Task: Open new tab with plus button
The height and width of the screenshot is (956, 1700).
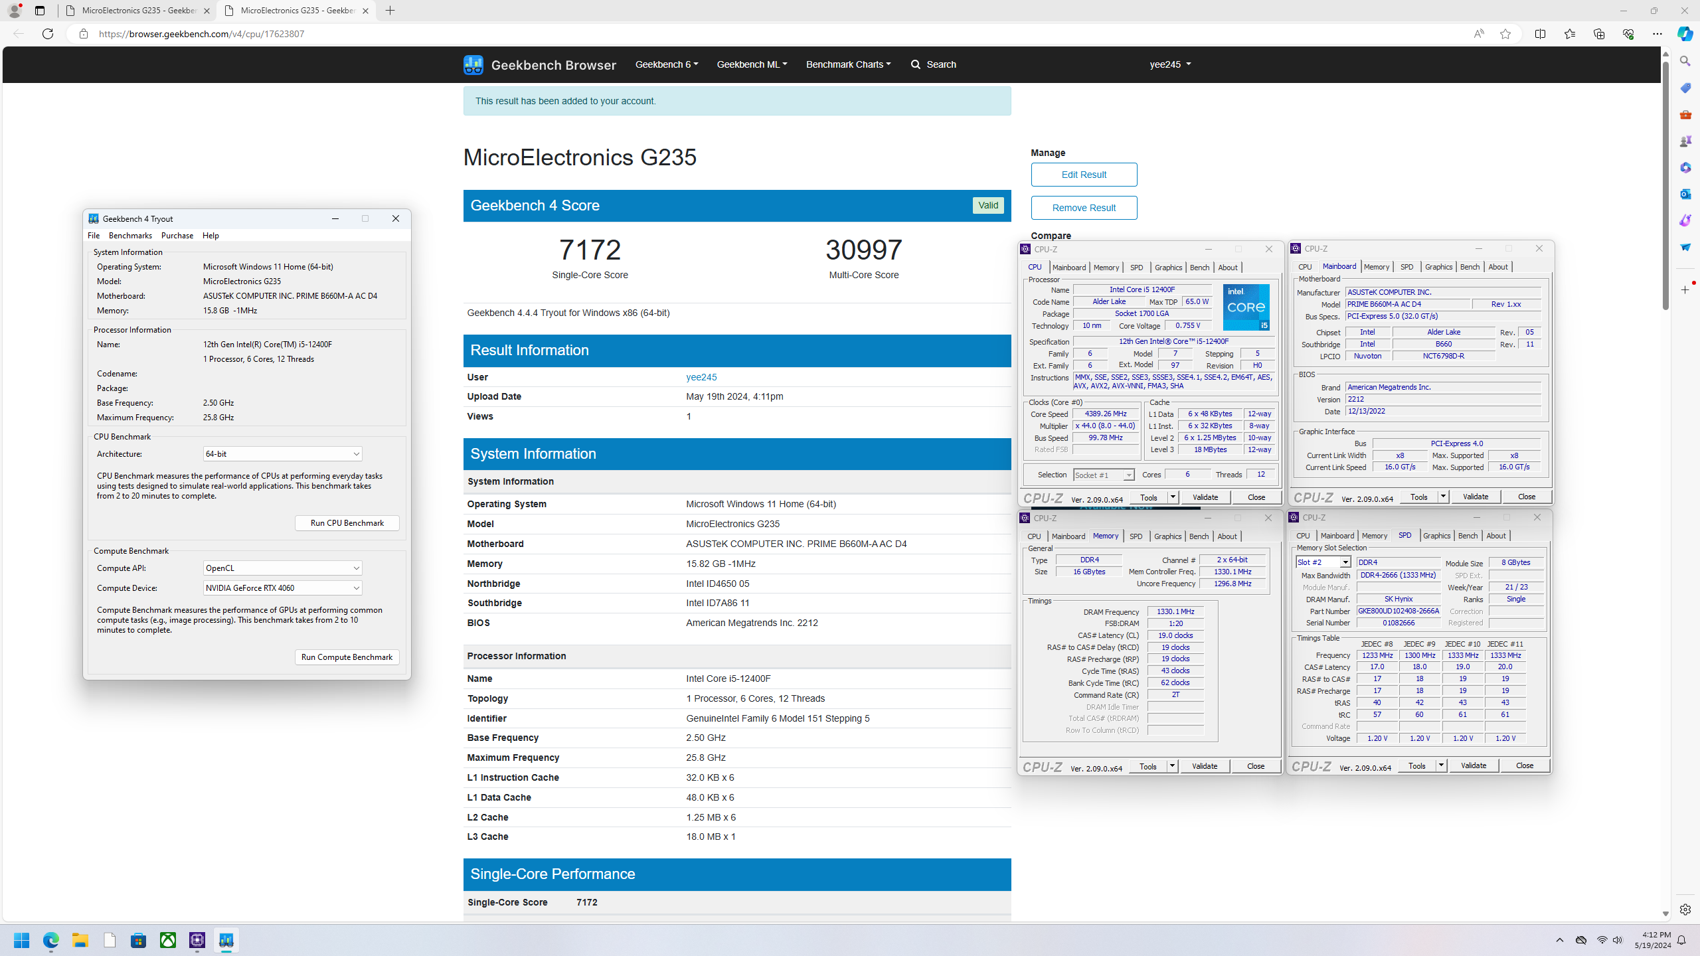Action: pos(390,11)
